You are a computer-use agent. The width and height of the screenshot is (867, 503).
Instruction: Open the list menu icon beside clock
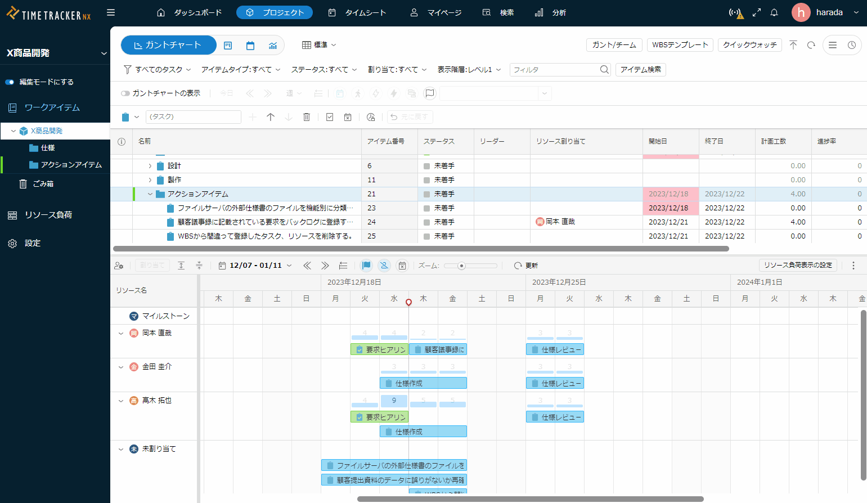(833, 45)
